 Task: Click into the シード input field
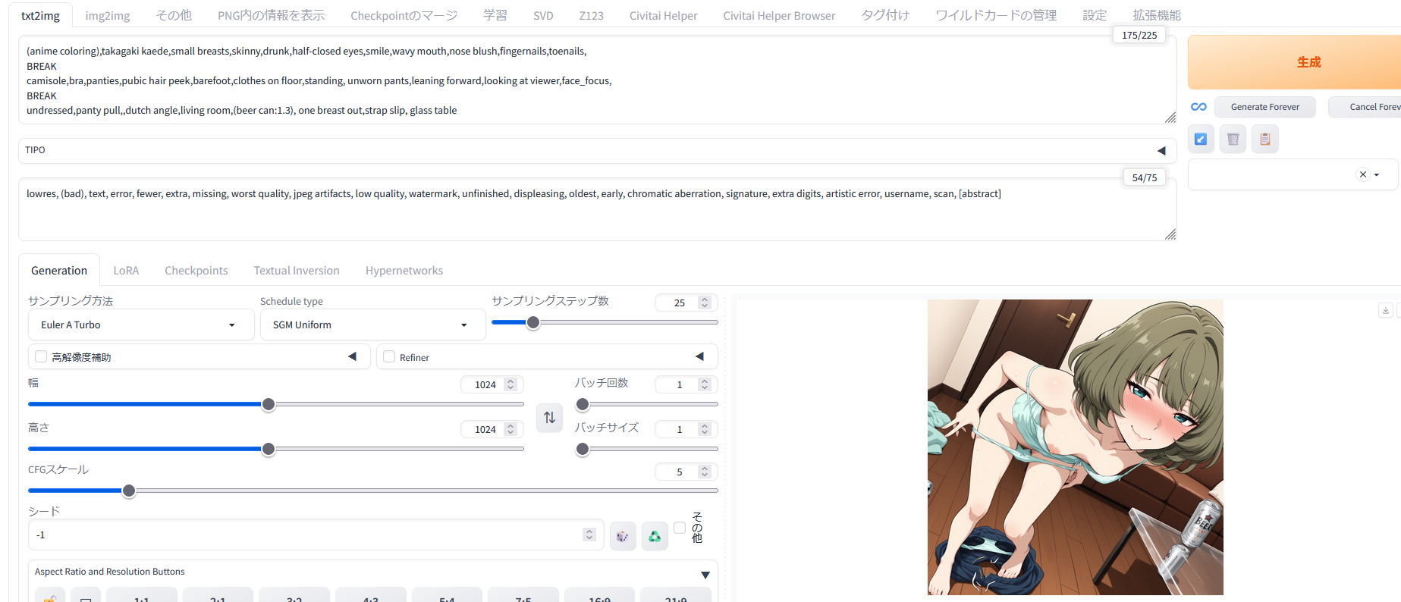click(x=303, y=535)
